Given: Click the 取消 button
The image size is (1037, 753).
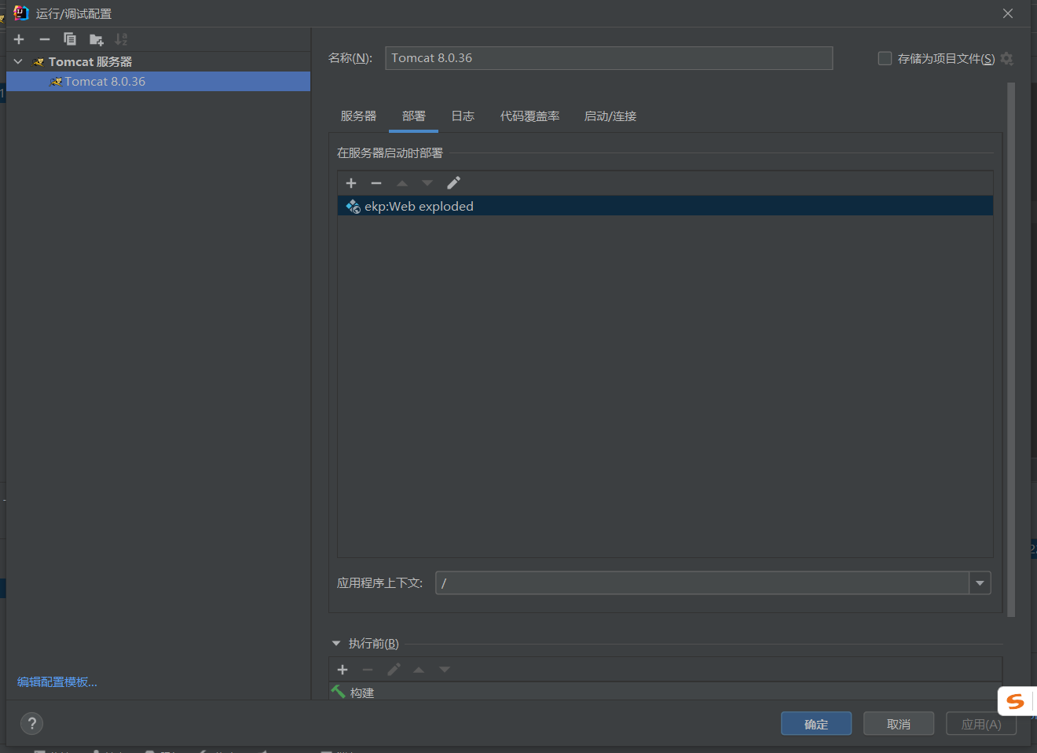Looking at the screenshot, I should click(x=899, y=724).
